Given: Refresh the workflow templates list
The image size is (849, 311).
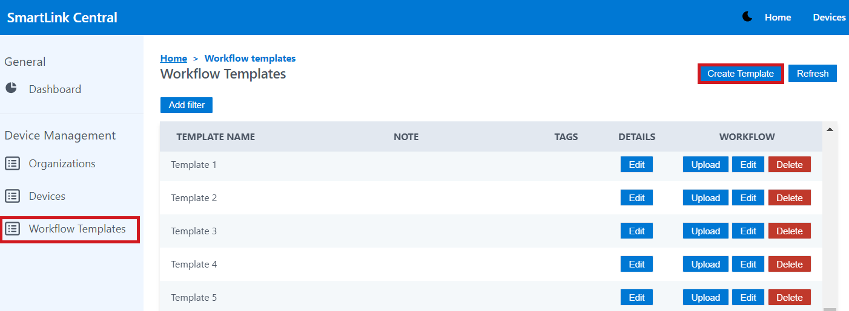Looking at the screenshot, I should tap(812, 73).
